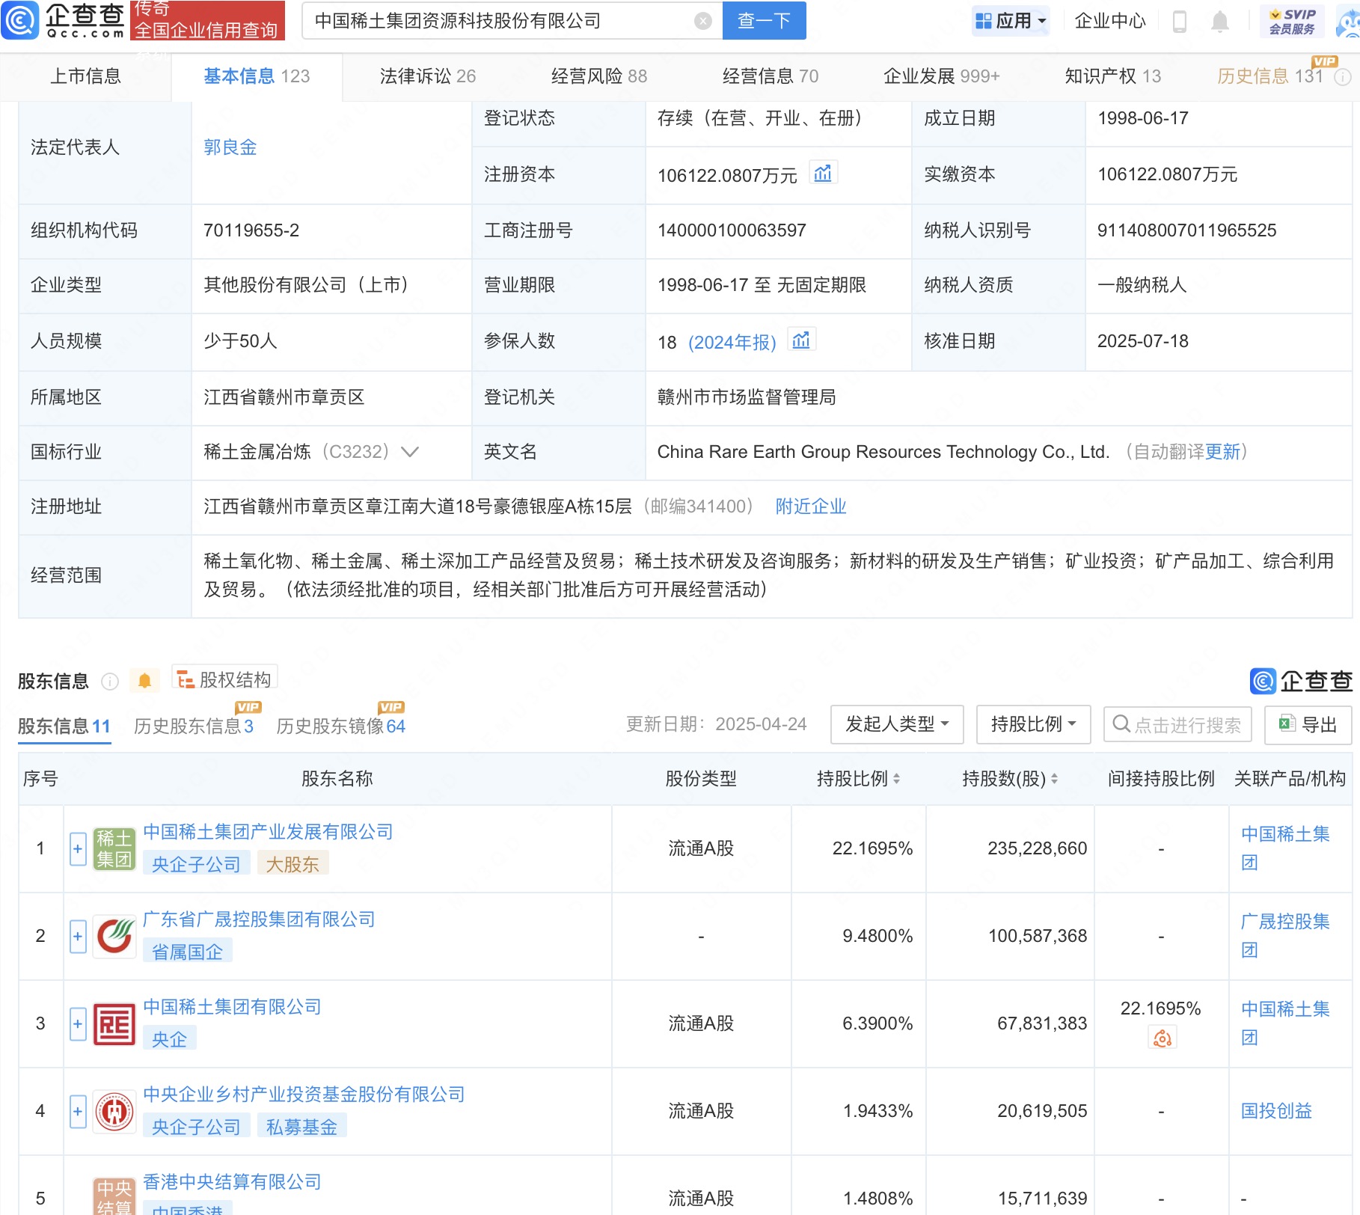
Task: Switch to 经营风险 tab
Action: point(598,76)
